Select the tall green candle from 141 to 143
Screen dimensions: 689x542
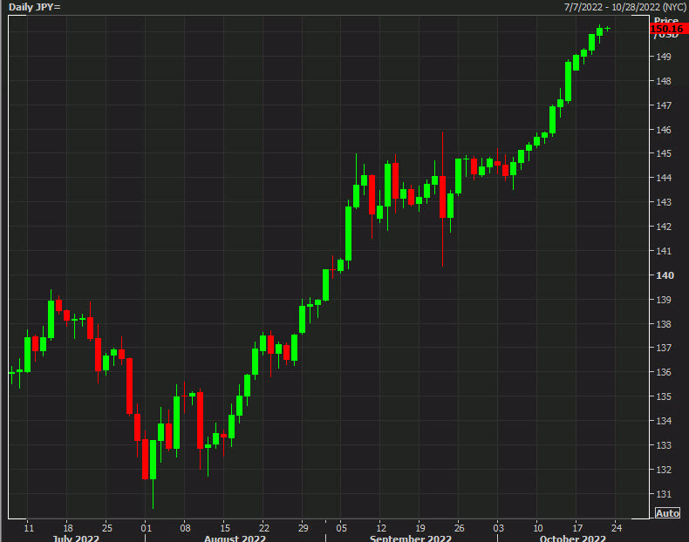tap(349, 234)
